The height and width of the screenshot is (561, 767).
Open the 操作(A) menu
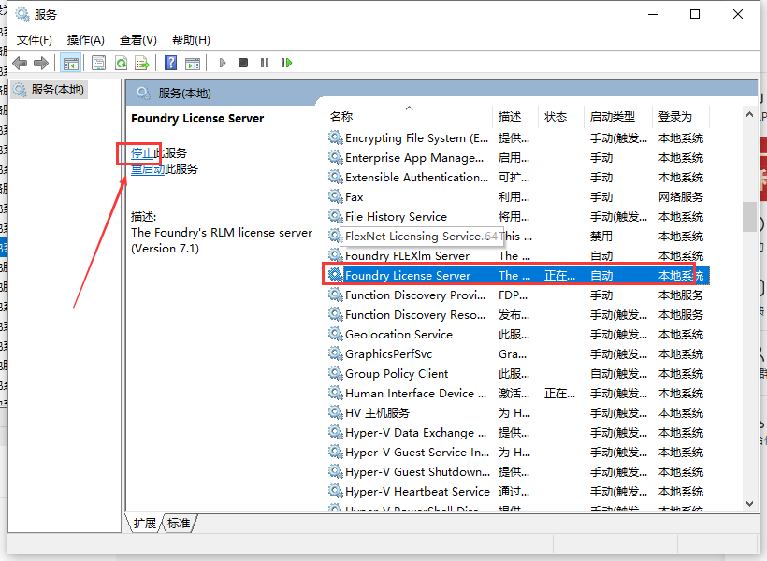[86, 39]
